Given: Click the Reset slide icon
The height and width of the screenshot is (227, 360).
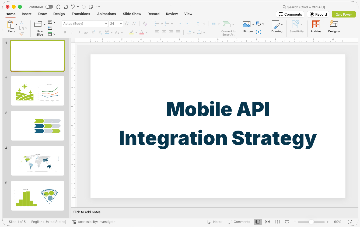Looking at the screenshot, I should pos(50,28).
